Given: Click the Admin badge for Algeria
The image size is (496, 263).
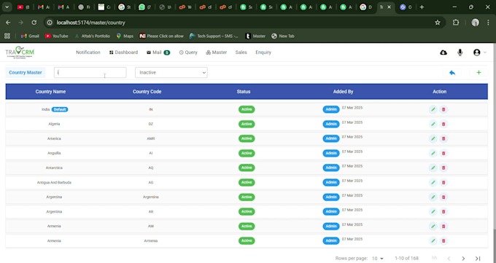Looking at the screenshot, I should click(331, 124).
